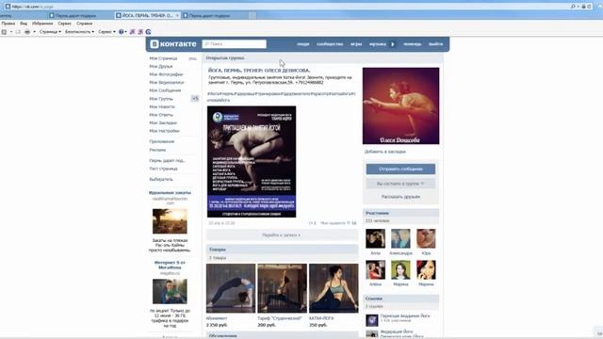Click the feeds icon in browser toolbar
This screenshot has width=603, height=339.
(x=18, y=32)
